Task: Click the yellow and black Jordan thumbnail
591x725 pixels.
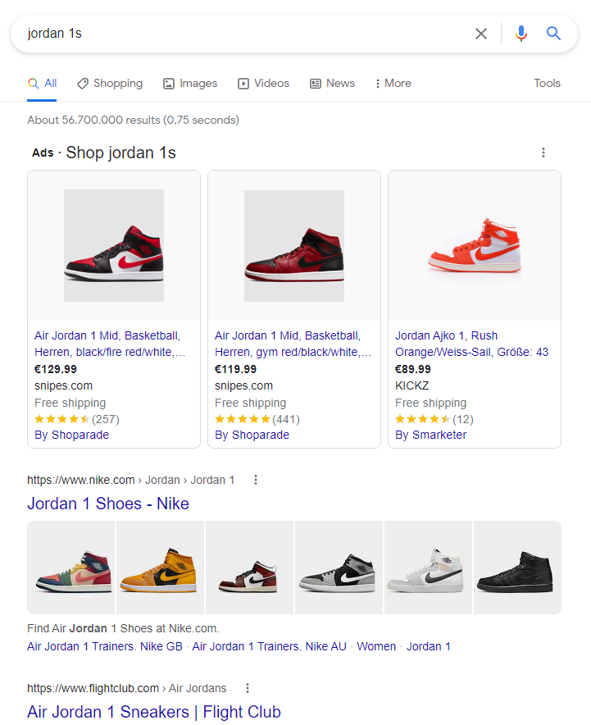Action: pos(161,568)
